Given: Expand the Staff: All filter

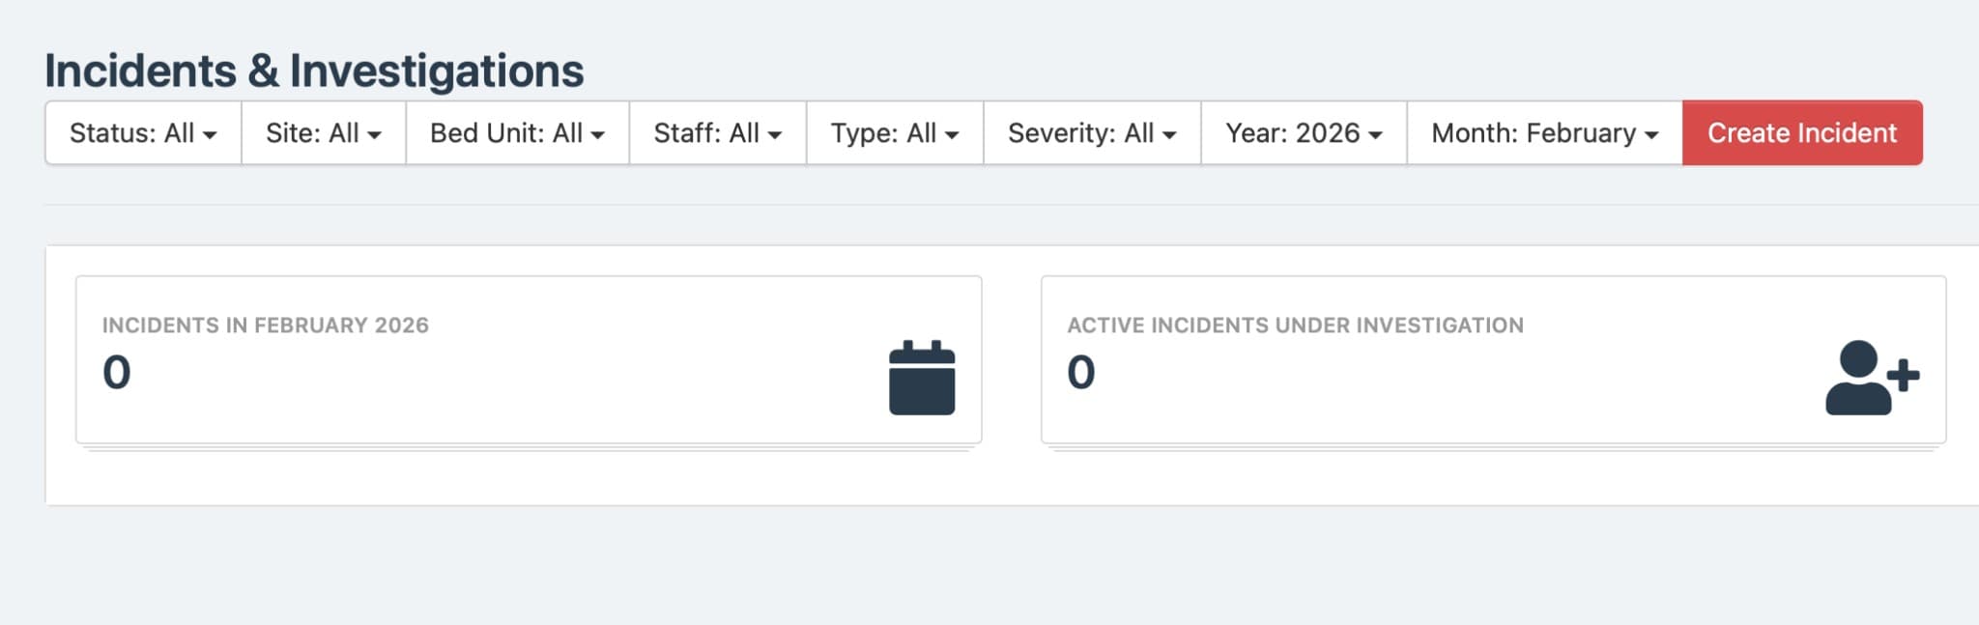Looking at the screenshot, I should (x=717, y=133).
